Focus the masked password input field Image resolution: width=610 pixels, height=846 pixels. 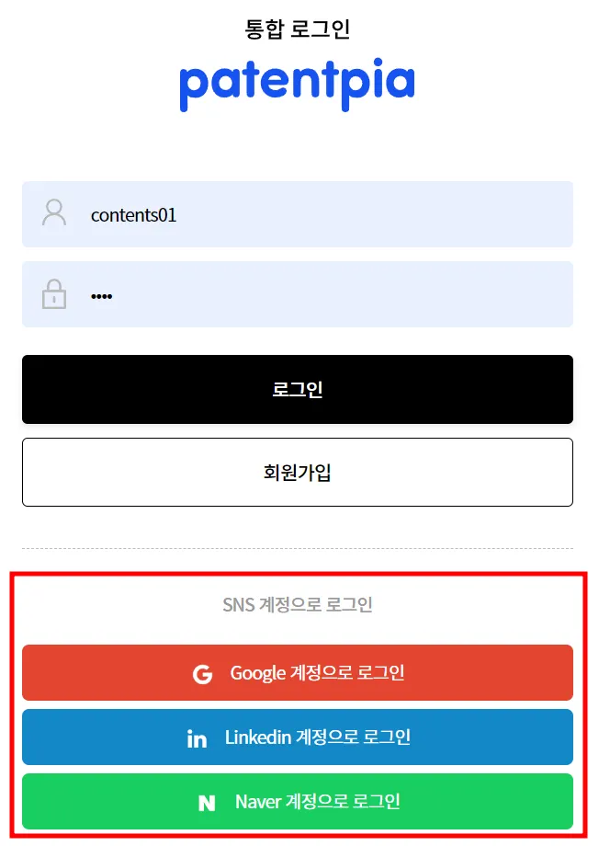298,294
